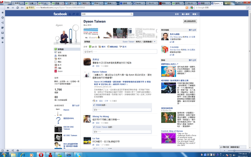This screenshot has height=157, width=251.
Task: Open Facebook friend requests icon
Action: click(70, 14)
